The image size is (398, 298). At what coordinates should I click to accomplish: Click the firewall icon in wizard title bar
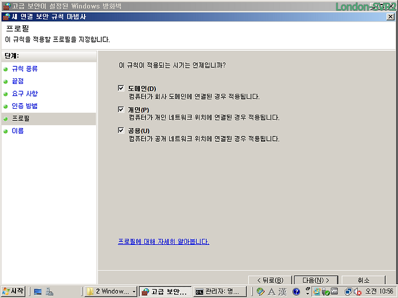pos(6,17)
